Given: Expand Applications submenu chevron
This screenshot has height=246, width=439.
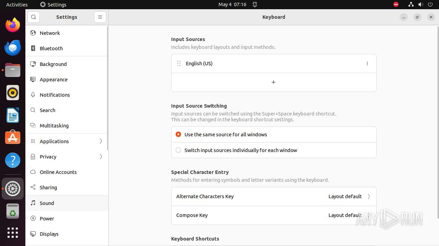Looking at the screenshot, I should pyautogui.click(x=101, y=141).
